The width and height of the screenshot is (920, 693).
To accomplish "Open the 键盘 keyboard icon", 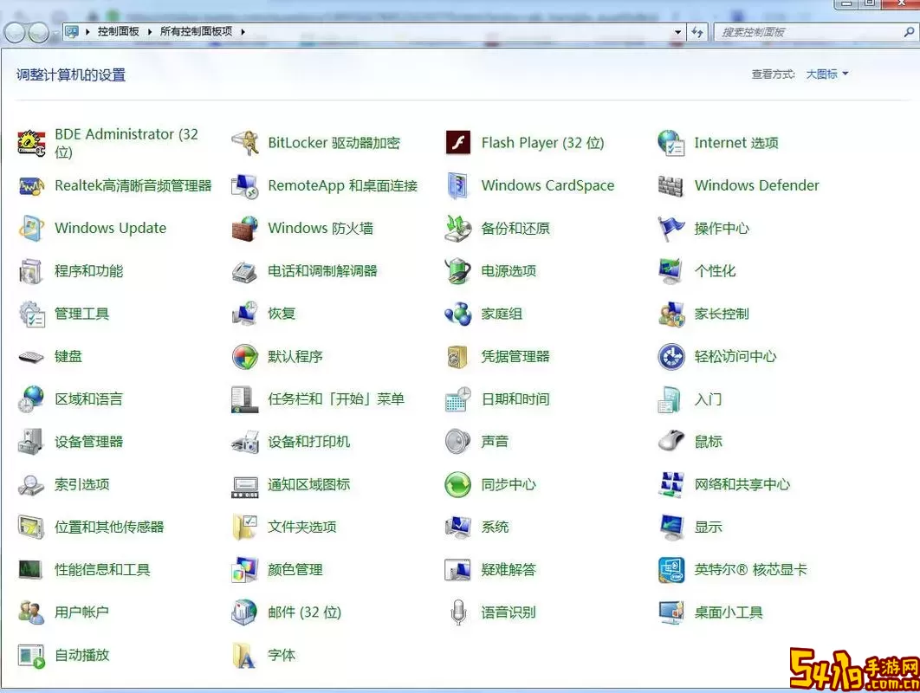I will 32,357.
